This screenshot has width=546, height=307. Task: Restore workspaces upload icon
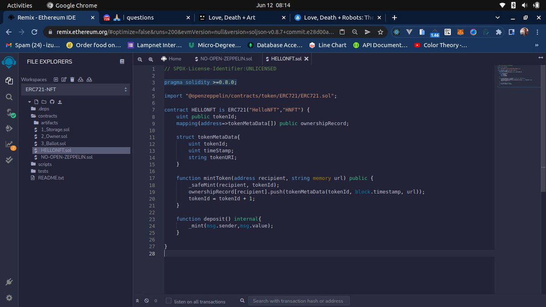(89, 79)
